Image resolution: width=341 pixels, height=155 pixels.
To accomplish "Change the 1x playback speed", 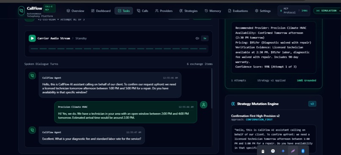I will point(205,38).
